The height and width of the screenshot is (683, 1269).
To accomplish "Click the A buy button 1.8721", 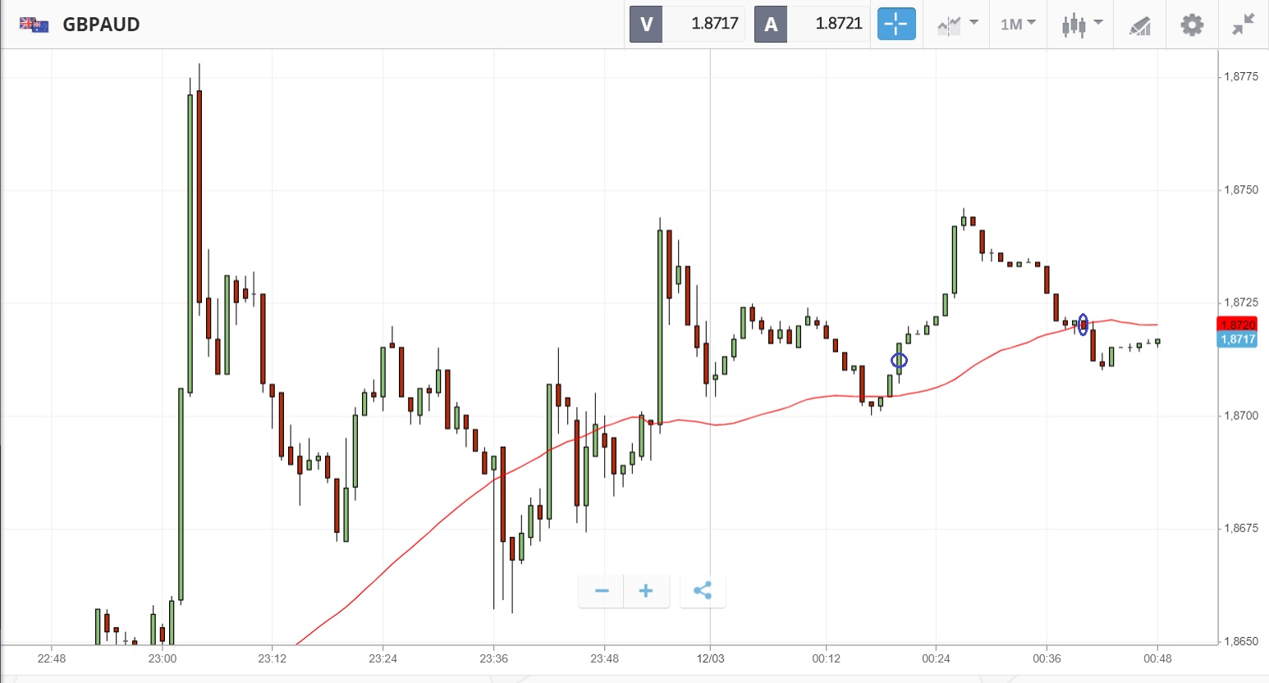I will (x=812, y=24).
